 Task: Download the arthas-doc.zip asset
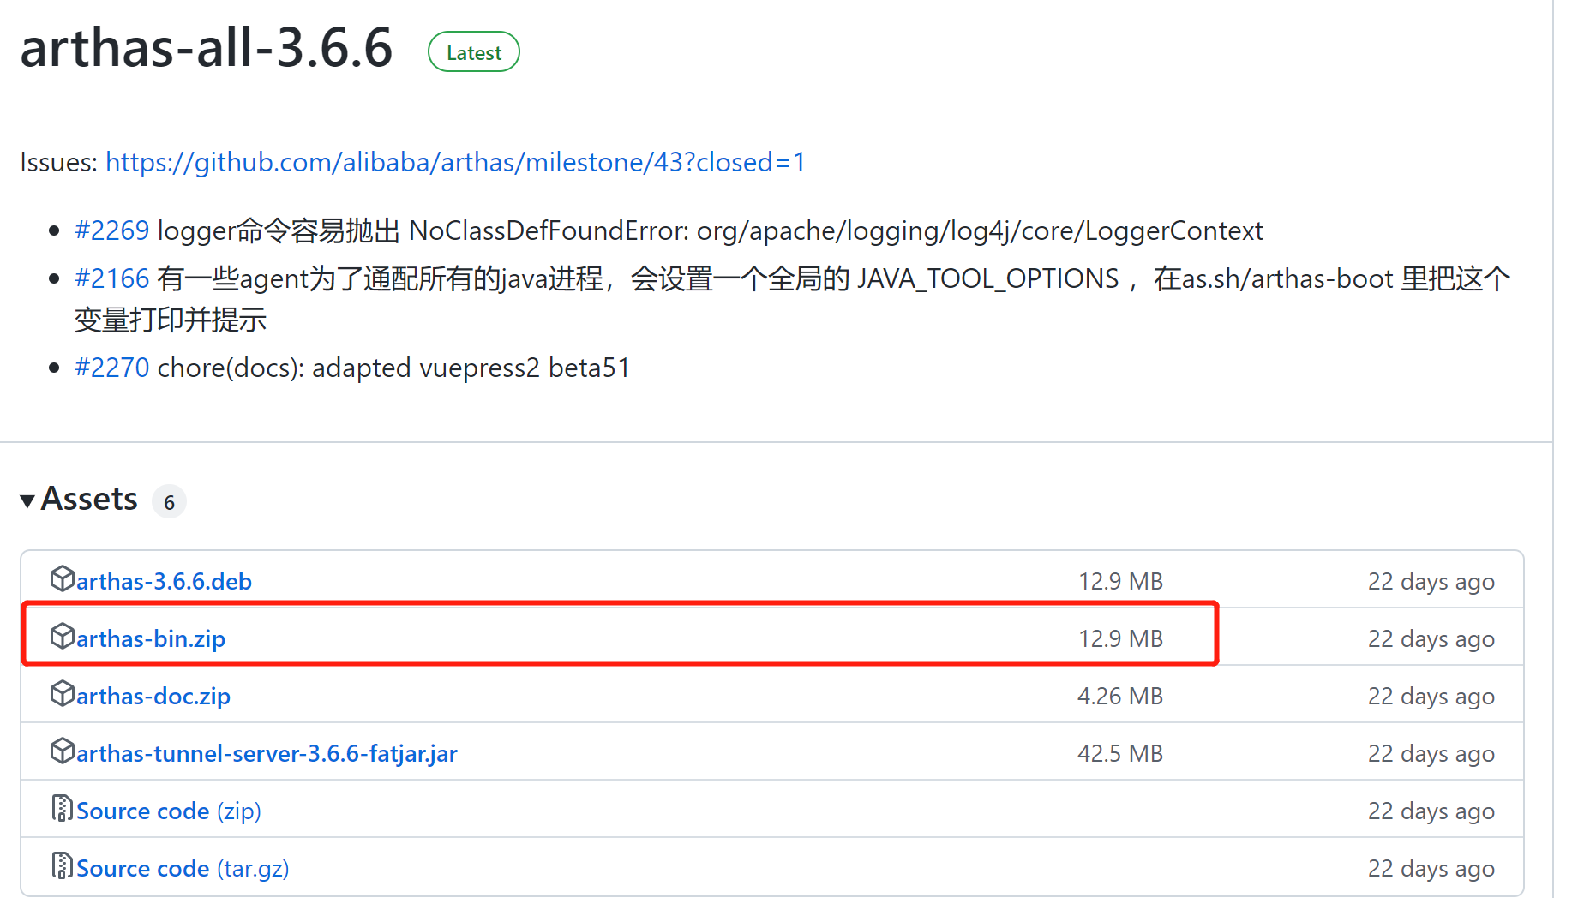click(x=153, y=695)
